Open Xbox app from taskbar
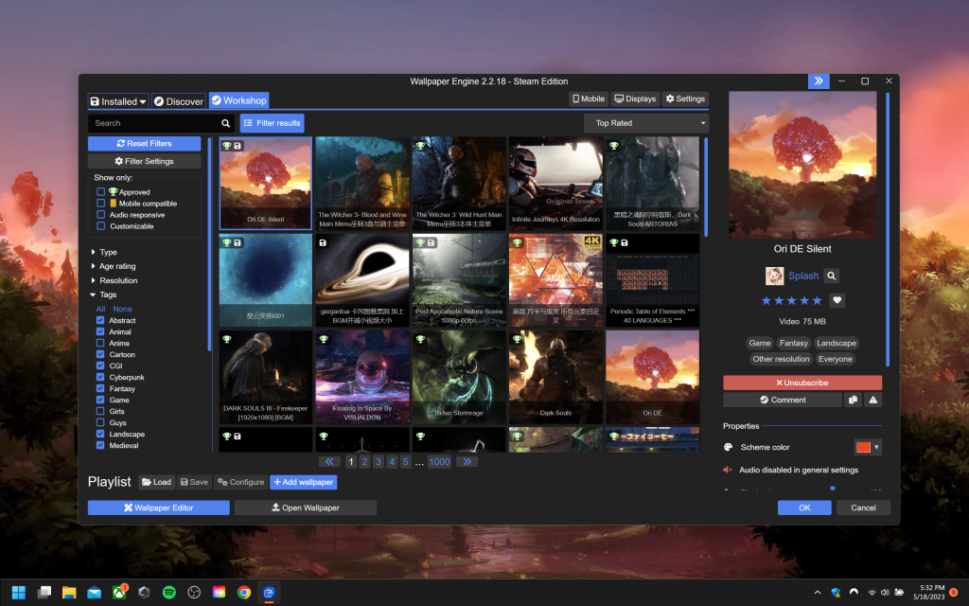969x606 pixels. point(118,593)
